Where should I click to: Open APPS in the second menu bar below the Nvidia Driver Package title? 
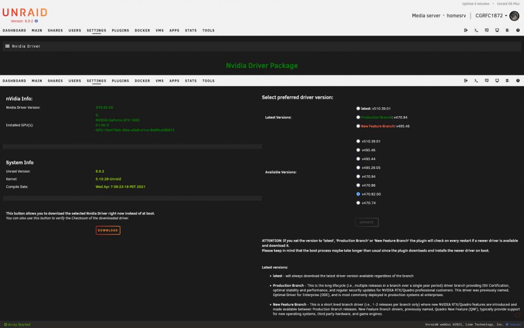[174, 81]
